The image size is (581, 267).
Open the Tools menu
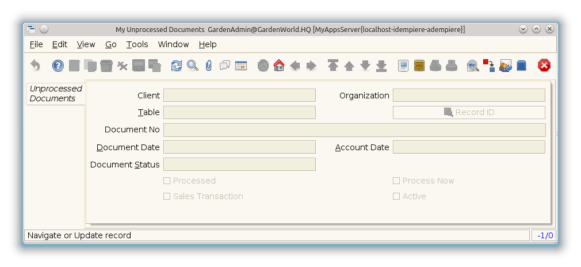[x=137, y=44]
